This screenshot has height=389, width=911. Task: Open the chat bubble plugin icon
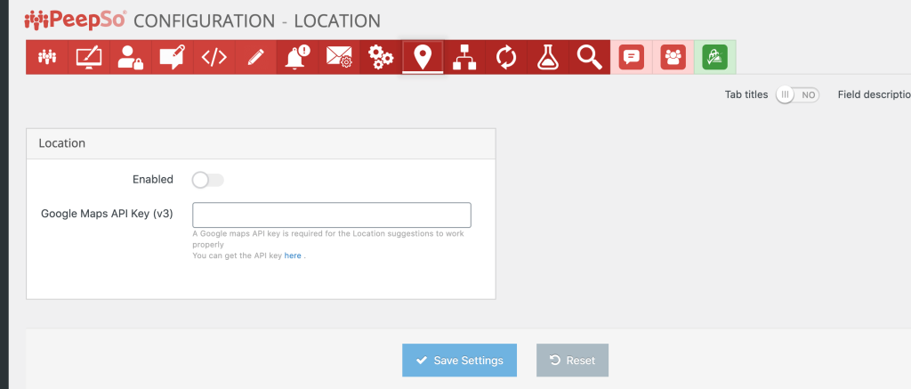[632, 57]
